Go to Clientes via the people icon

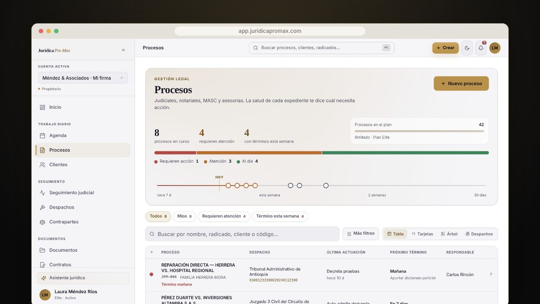[x=42, y=165]
